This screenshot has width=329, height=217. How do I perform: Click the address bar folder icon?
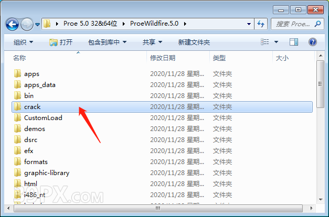click(x=47, y=24)
